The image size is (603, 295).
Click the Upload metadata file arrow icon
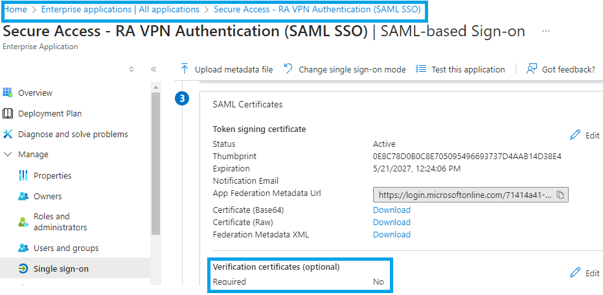(185, 69)
